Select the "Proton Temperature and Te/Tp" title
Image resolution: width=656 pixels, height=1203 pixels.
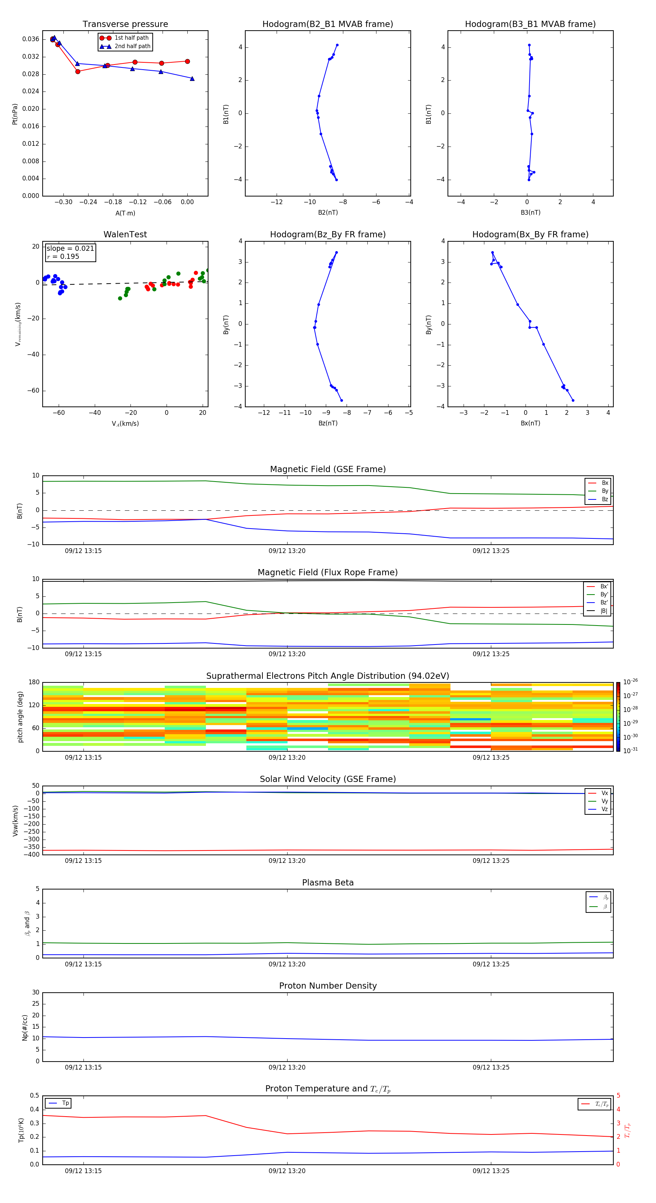328,1089
